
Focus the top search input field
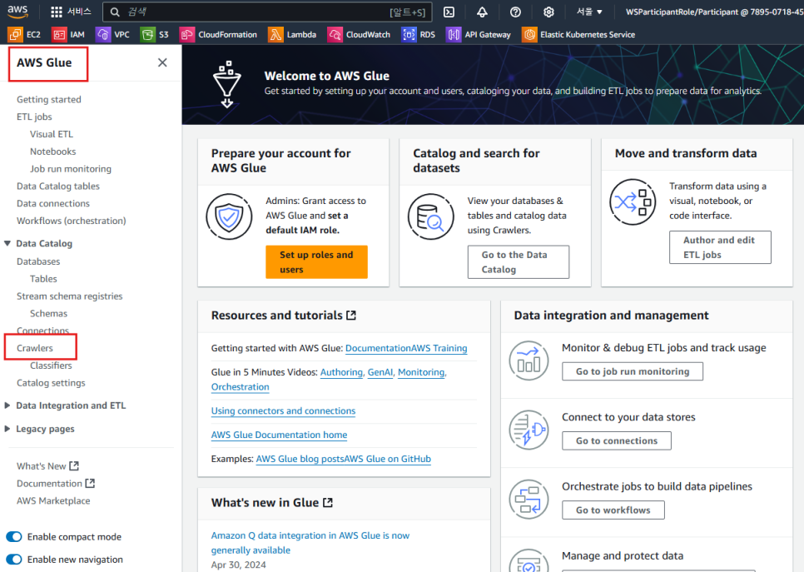[x=267, y=12]
